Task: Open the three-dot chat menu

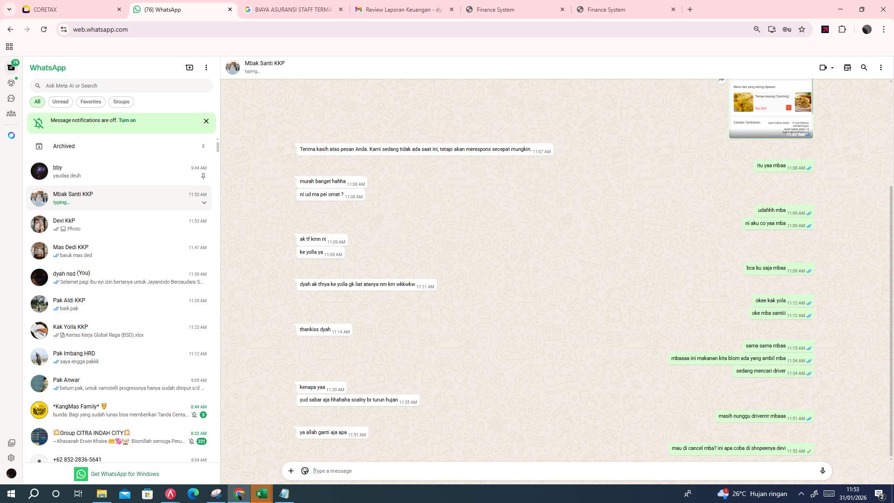Action: [x=880, y=68]
